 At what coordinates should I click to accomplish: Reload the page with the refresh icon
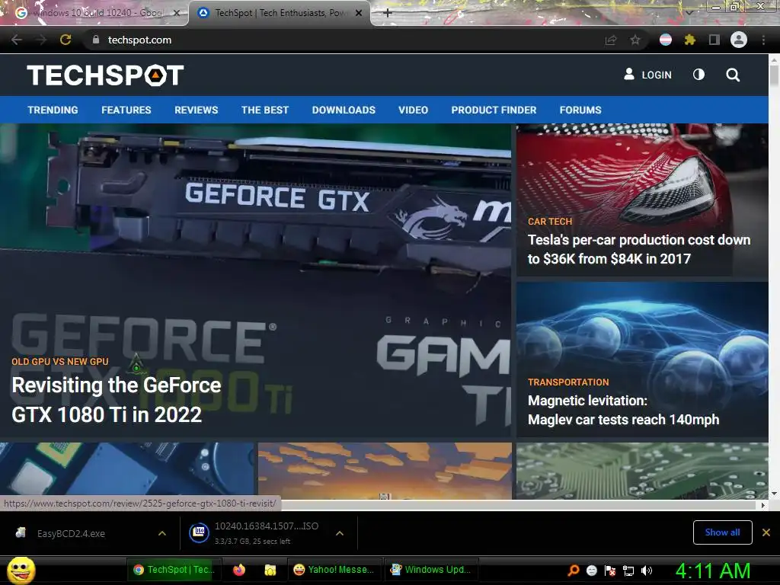point(66,40)
